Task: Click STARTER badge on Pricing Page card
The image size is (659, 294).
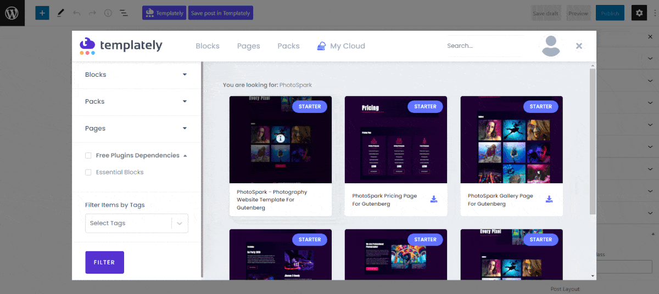Action: pos(425,106)
